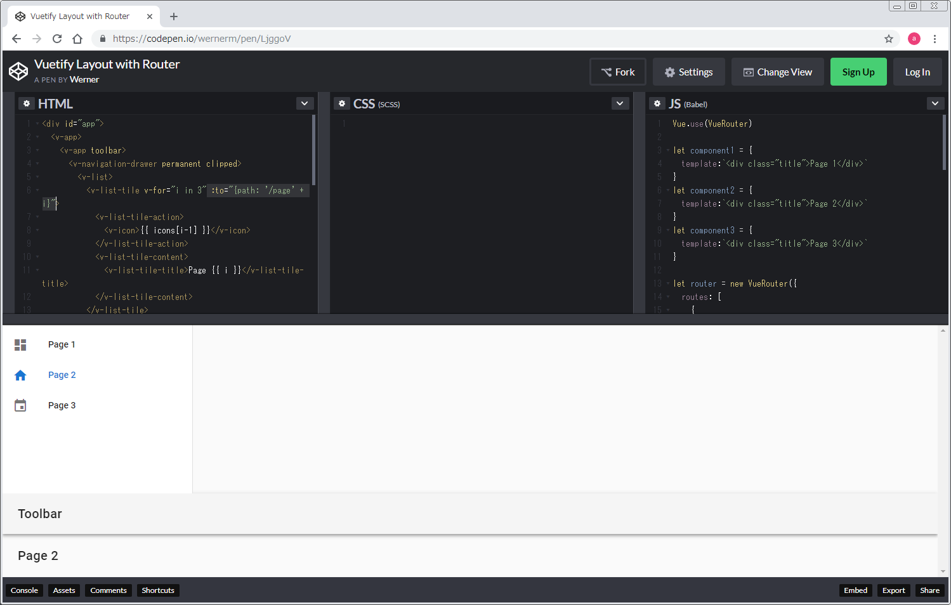The width and height of the screenshot is (951, 605).
Task: Expand the CSS panel dropdown chevron
Action: (x=620, y=103)
